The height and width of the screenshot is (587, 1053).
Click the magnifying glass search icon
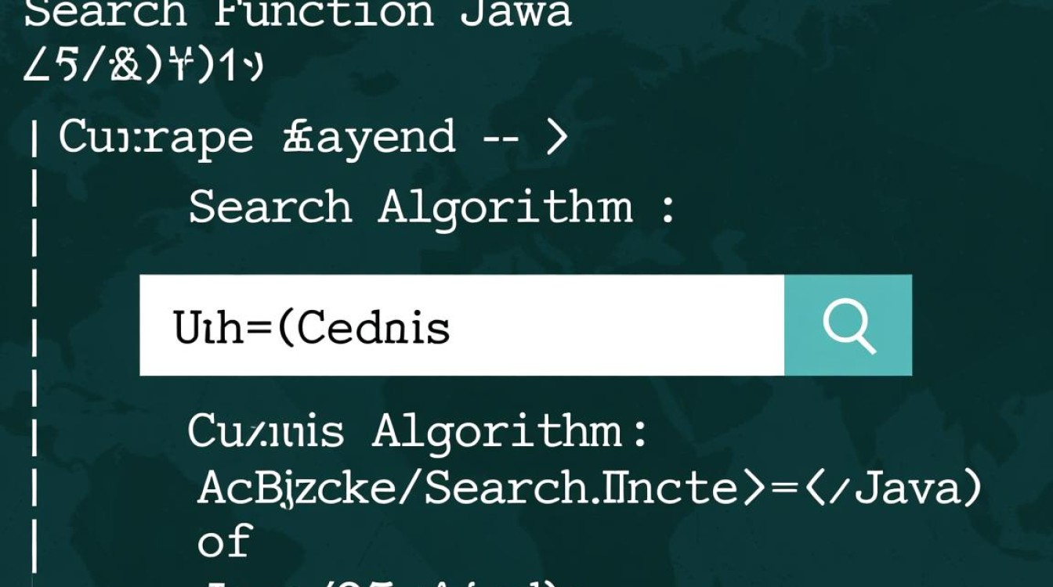click(849, 326)
